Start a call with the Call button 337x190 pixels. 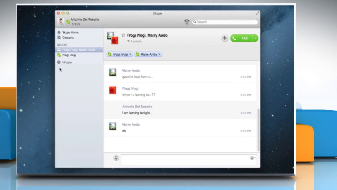tap(241, 38)
